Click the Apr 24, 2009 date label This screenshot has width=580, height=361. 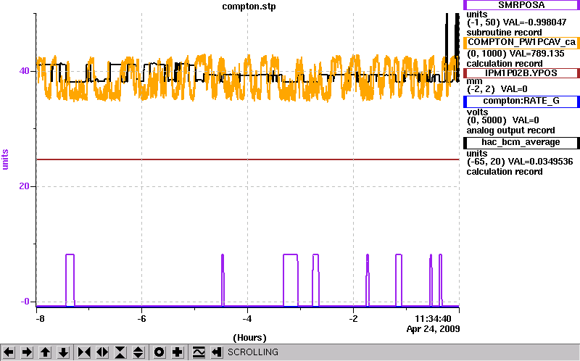click(433, 329)
